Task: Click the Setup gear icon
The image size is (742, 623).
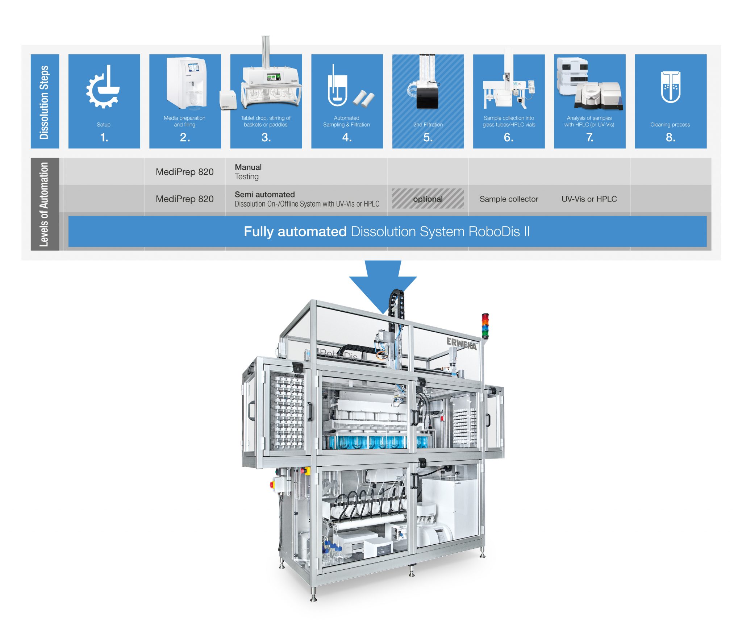Action: pyautogui.click(x=103, y=87)
